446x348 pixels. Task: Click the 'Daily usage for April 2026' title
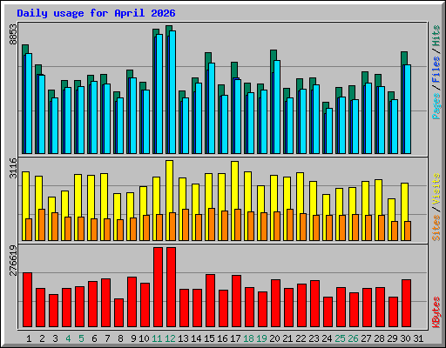[x=96, y=13]
